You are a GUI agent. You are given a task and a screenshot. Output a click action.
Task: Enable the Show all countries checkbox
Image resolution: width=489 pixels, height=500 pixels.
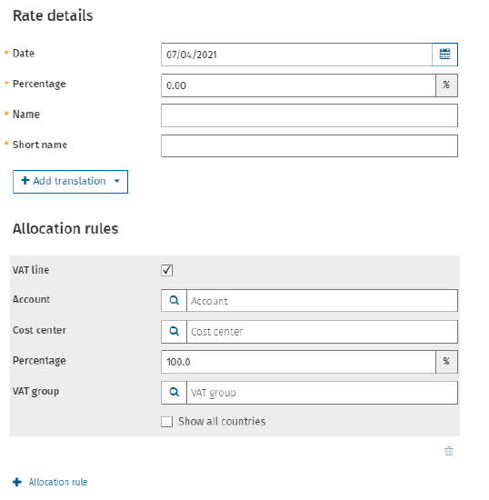(166, 422)
